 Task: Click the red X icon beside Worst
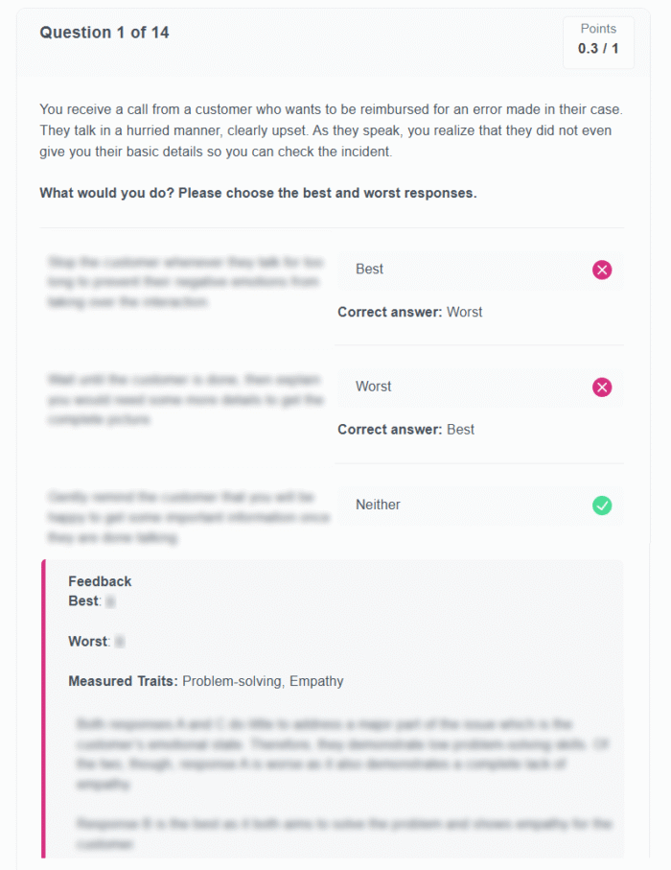pyautogui.click(x=602, y=387)
